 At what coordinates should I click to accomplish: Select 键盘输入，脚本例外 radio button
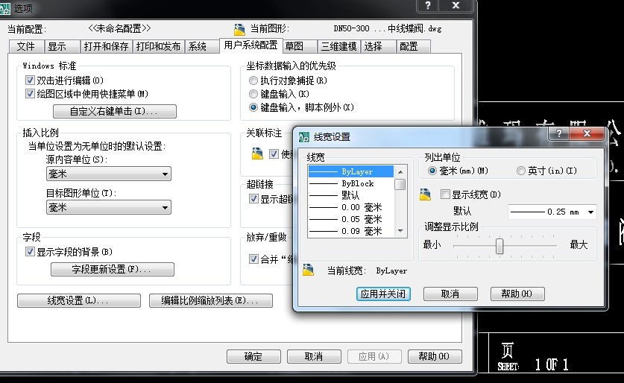[x=253, y=107]
